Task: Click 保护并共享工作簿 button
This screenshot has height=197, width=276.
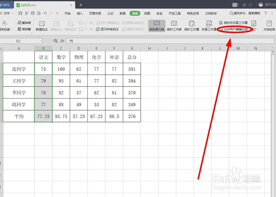Action: point(233,23)
